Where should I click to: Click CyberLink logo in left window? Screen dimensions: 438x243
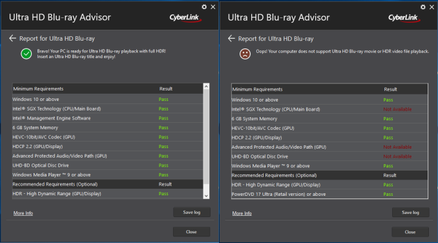click(185, 18)
